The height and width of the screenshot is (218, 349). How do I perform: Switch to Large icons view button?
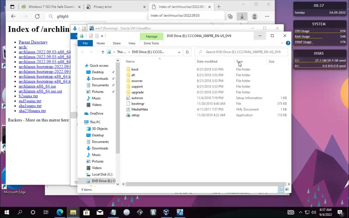[287, 190]
